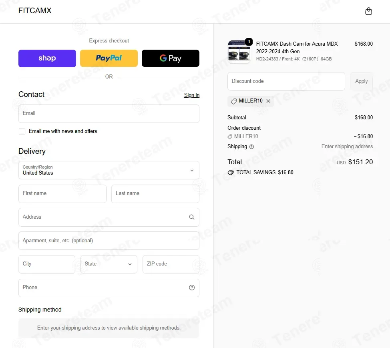Click the tag icon in MILLER10 chip
Screen dimensions: 390x348
pos(233,101)
